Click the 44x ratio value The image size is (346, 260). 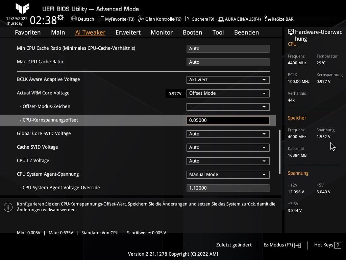pyautogui.click(x=291, y=100)
